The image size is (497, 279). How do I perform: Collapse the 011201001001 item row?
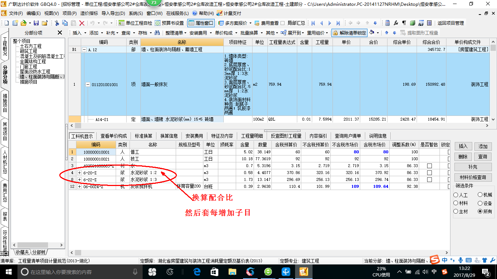88,85
